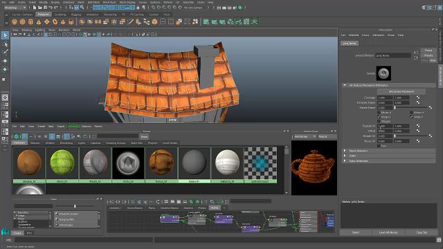The image size is (443, 249).
Task: Click the Undo arrow icon
Action: pos(51,8)
